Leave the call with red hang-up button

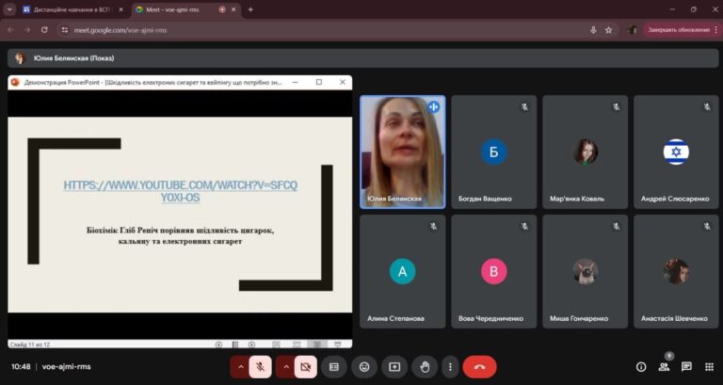pos(479,367)
